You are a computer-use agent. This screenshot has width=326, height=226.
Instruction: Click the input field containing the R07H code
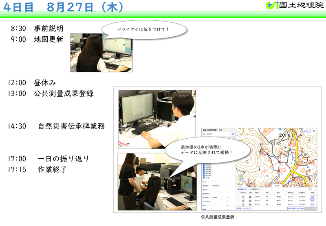click(220, 186)
